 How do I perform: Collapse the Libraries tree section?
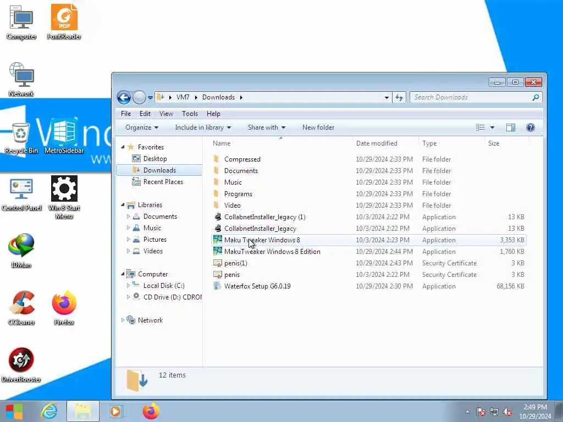[123, 205]
